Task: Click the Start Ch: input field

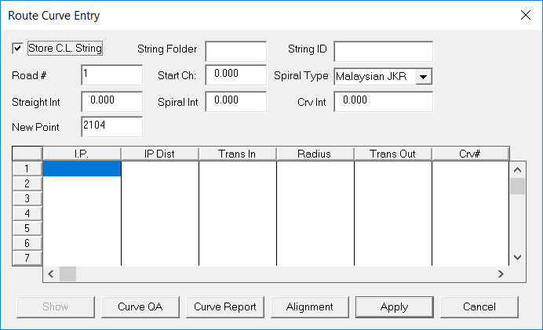Action: click(x=235, y=75)
